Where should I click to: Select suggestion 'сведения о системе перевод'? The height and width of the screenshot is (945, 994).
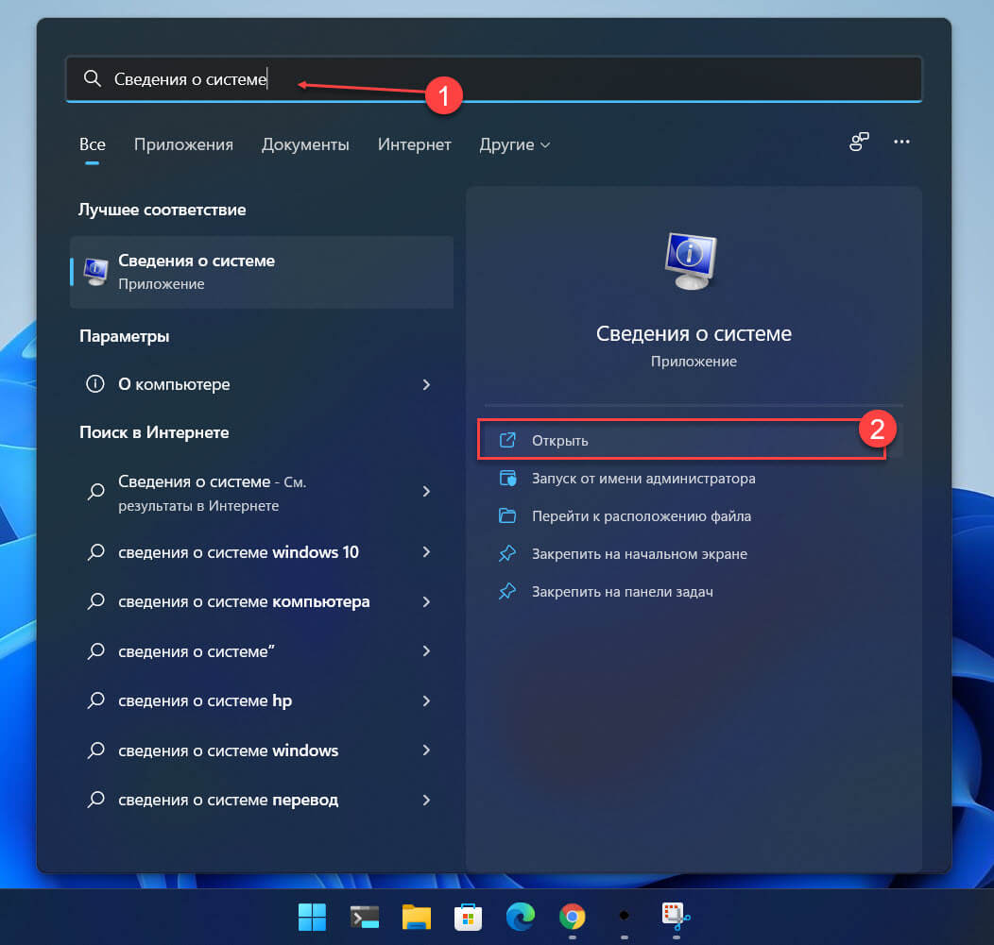[x=262, y=800]
